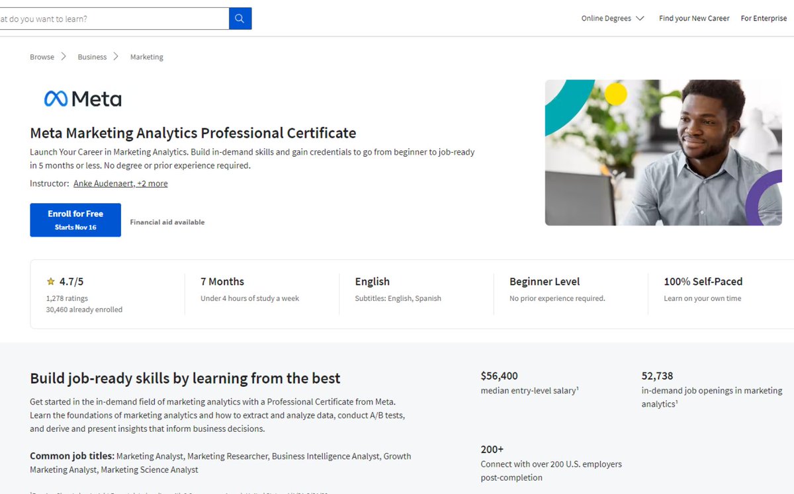
Task: Click the gold rating star icon
Action: coord(50,282)
